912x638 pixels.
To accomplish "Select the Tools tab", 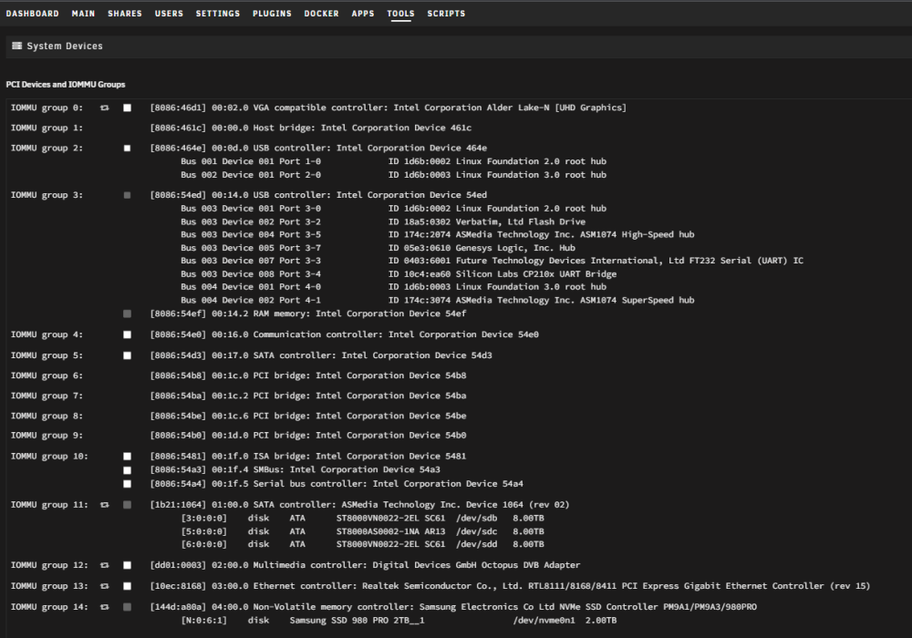I will [x=400, y=14].
